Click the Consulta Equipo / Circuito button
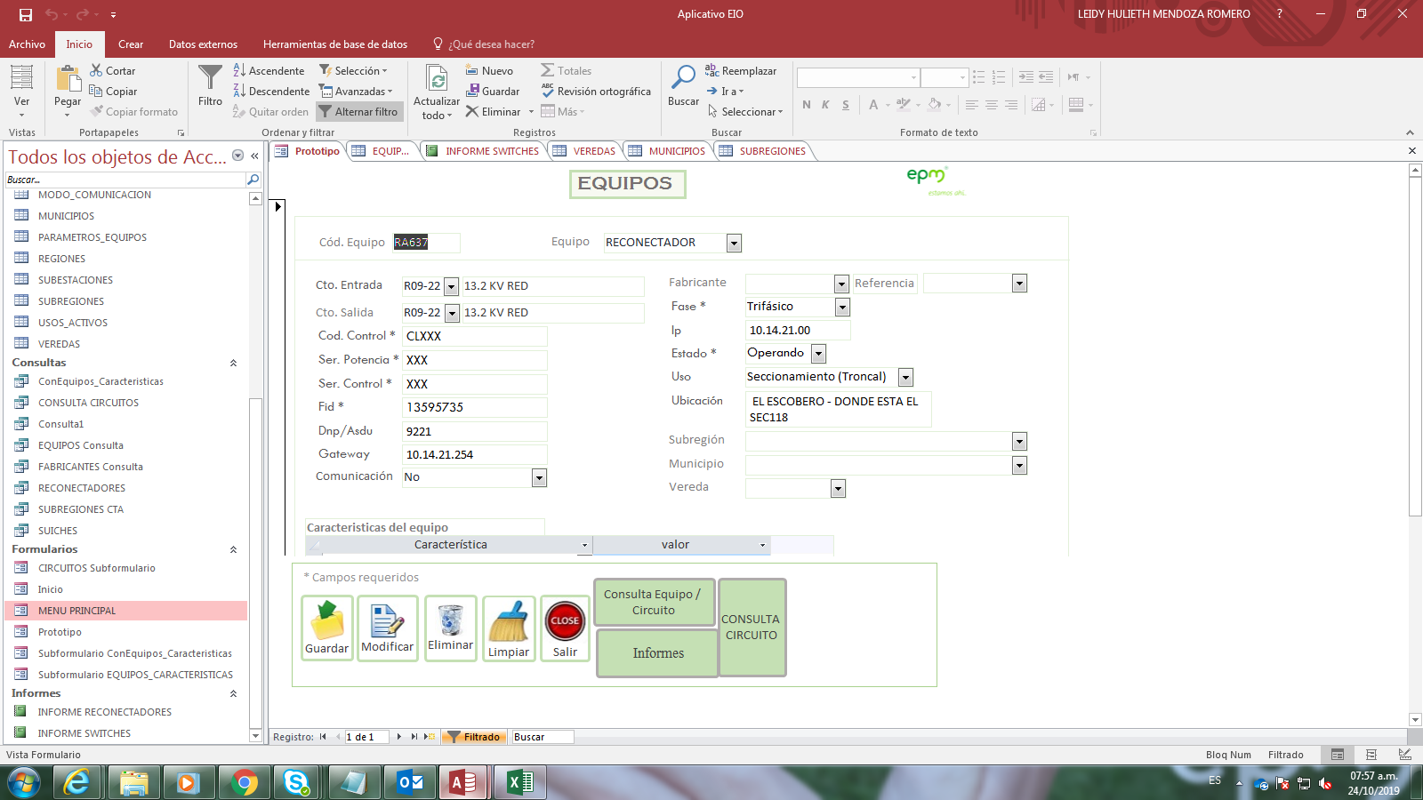 click(654, 602)
